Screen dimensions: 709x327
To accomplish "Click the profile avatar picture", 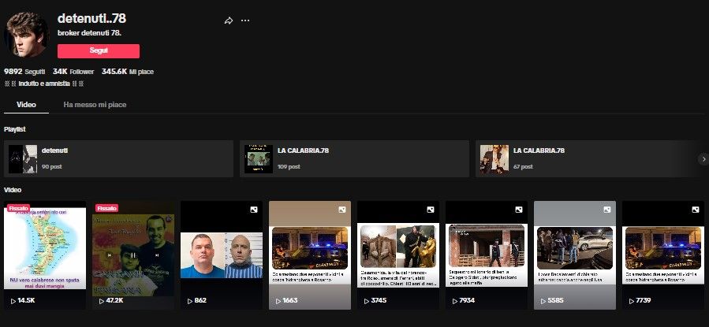I will 28,34.
